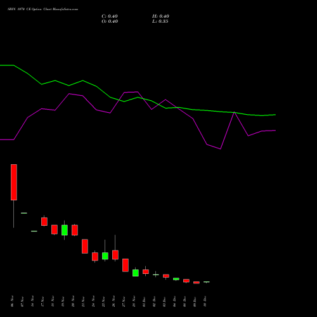
Task: Select the '02 Dec' date axis label
Action: click(154, 301)
